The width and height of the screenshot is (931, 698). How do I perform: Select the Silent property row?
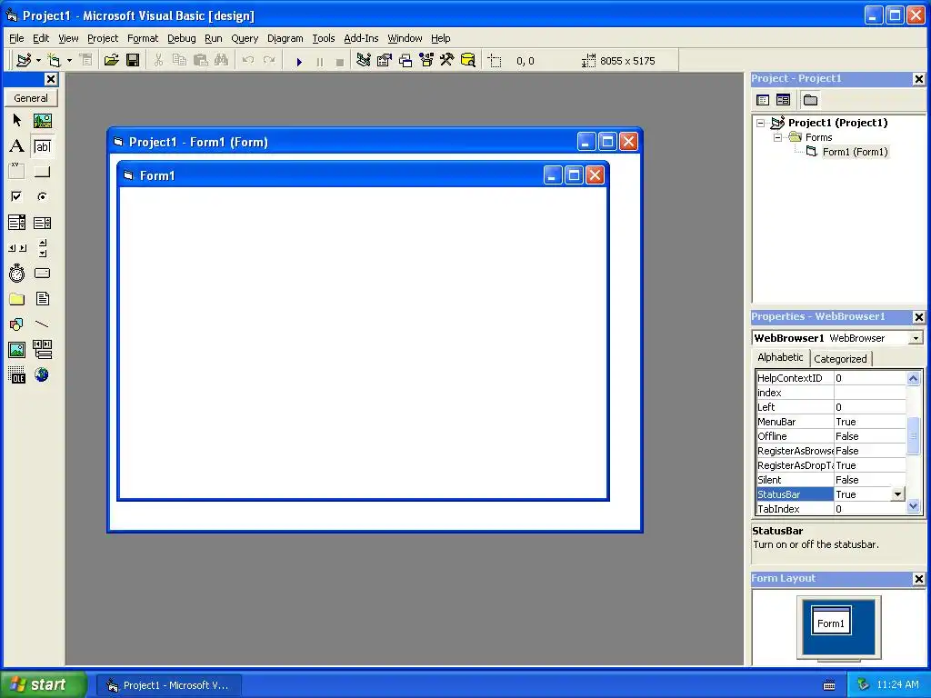point(831,480)
